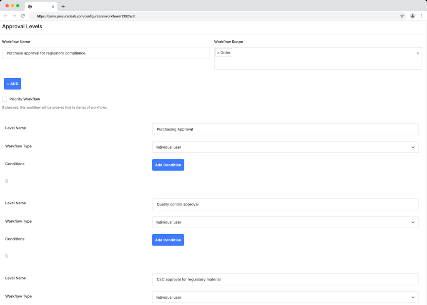Image resolution: width=427 pixels, height=305 pixels.
Task: Click the Workflow Scope label
Action: pyautogui.click(x=229, y=42)
